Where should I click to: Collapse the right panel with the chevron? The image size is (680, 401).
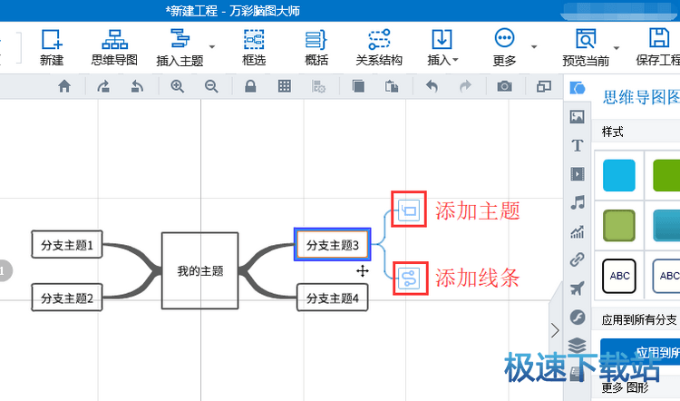click(x=555, y=331)
